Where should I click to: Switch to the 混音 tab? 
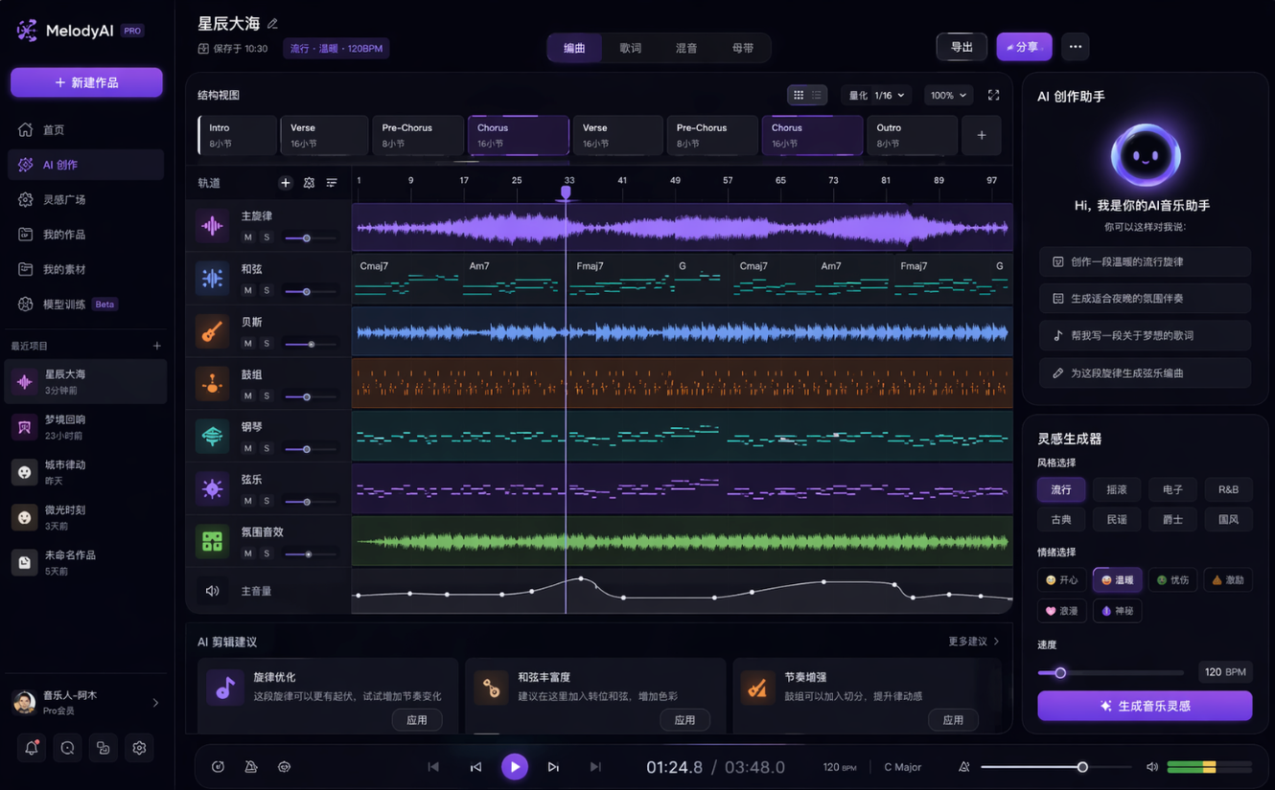coord(686,48)
